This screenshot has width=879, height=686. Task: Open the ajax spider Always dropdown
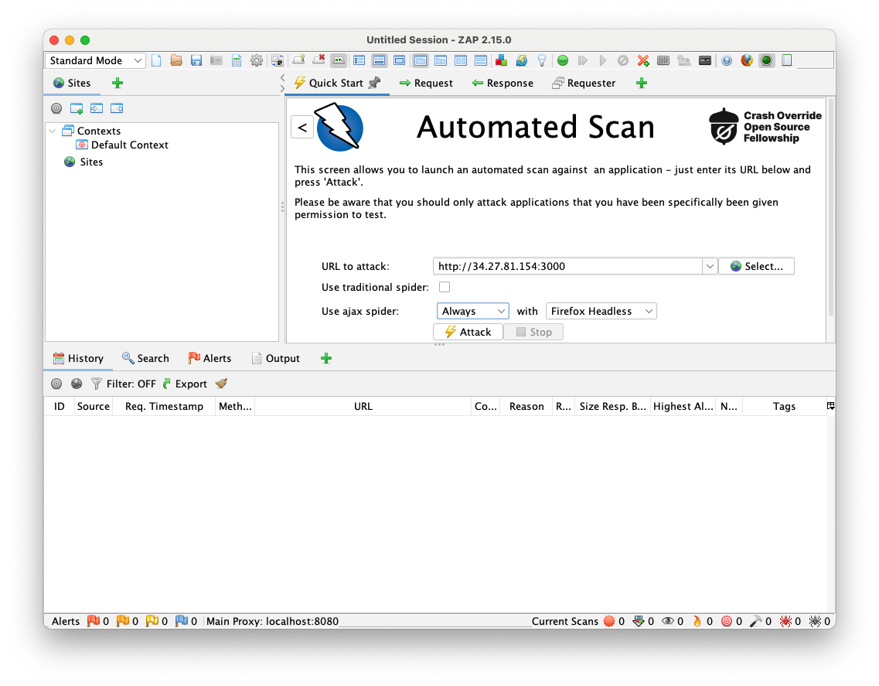pos(472,312)
